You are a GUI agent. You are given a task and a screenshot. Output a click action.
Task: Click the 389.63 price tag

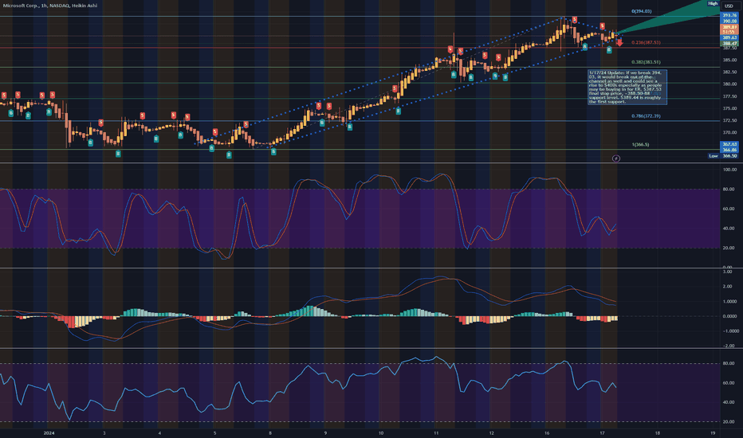coord(729,37)
